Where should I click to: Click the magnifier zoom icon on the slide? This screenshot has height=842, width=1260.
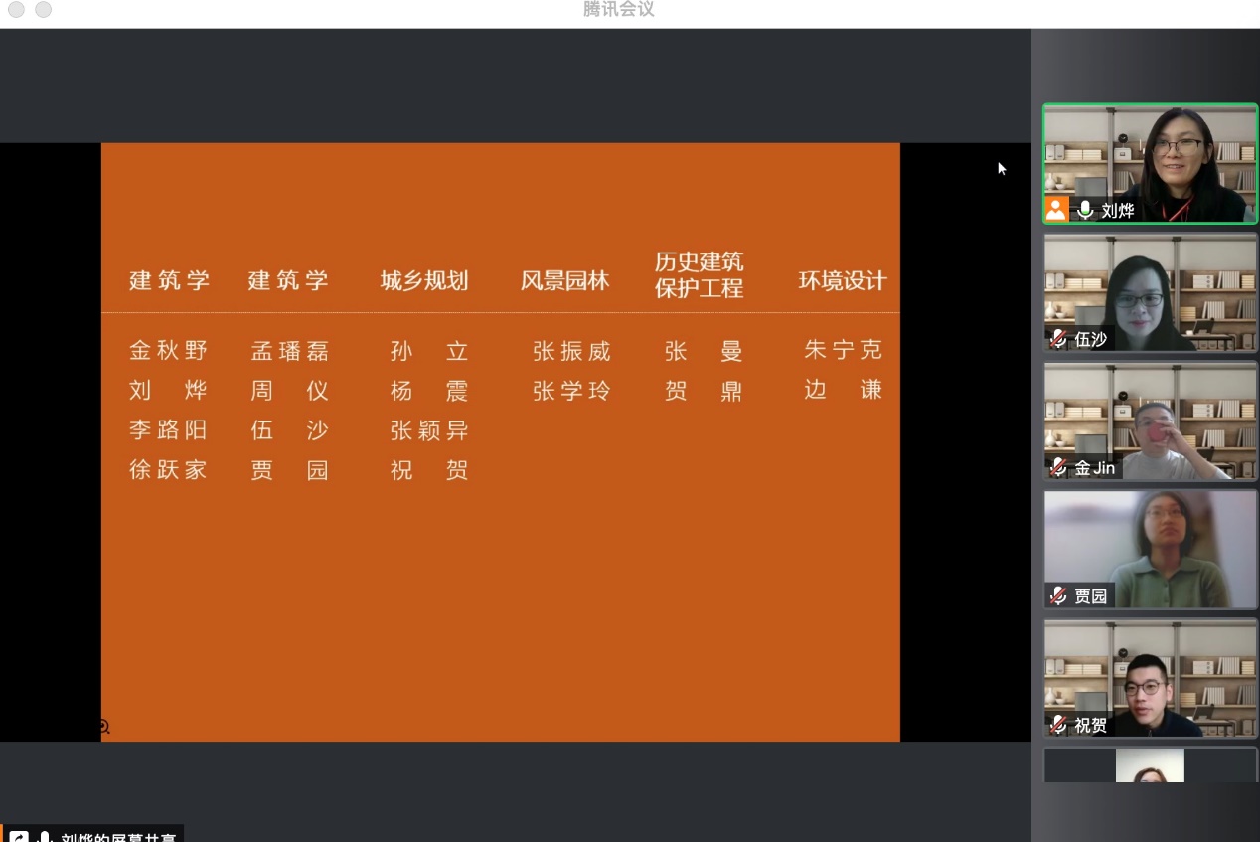coord(104,727)
